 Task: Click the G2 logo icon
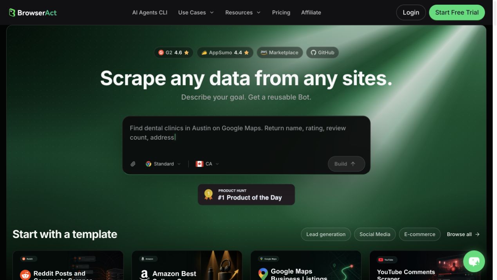pos(161,53)
